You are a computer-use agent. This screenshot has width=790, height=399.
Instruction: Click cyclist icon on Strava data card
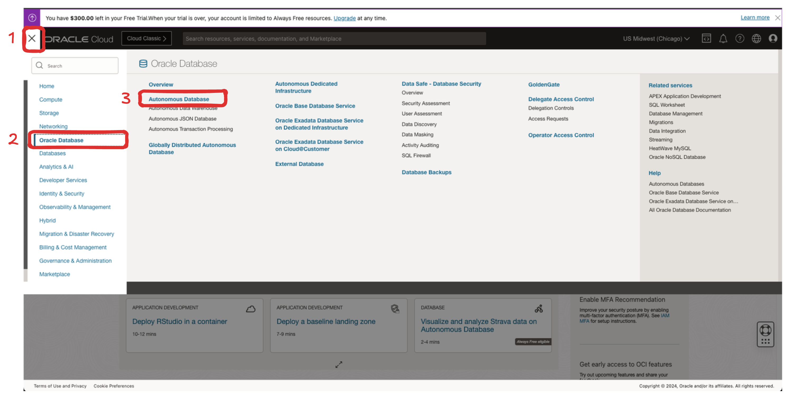click(539, 308)
